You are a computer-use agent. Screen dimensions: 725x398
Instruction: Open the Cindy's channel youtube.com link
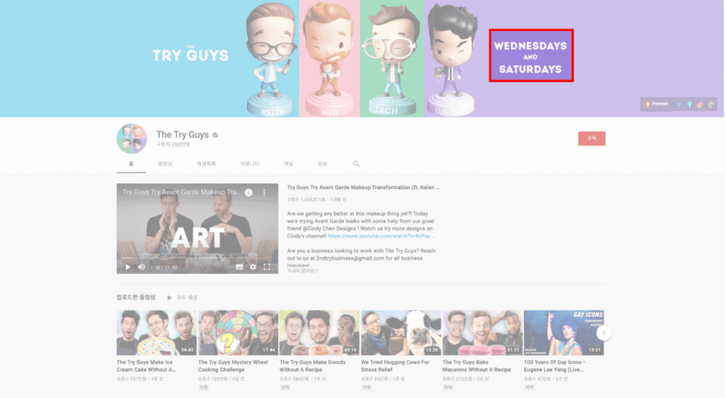[381, 236]
